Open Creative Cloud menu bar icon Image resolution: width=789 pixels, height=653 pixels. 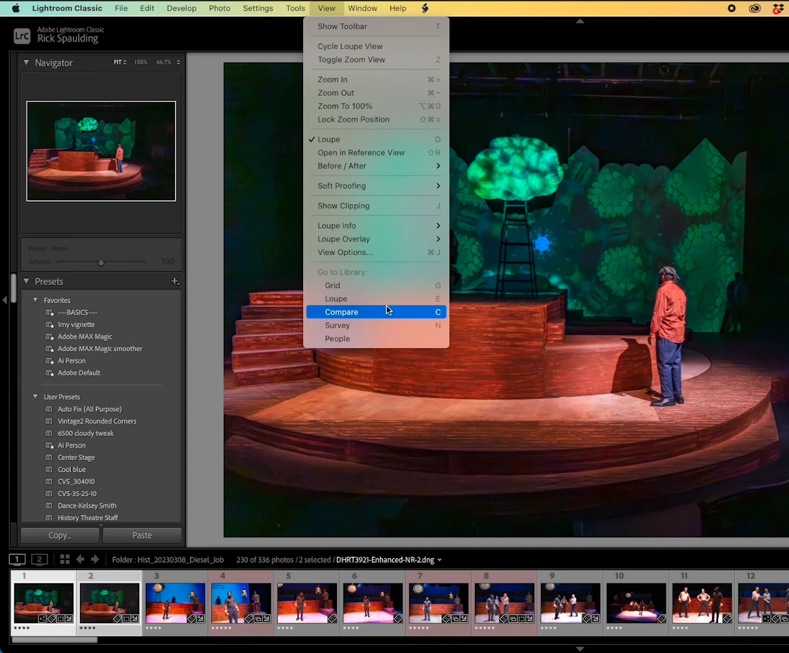click(755, 8)
